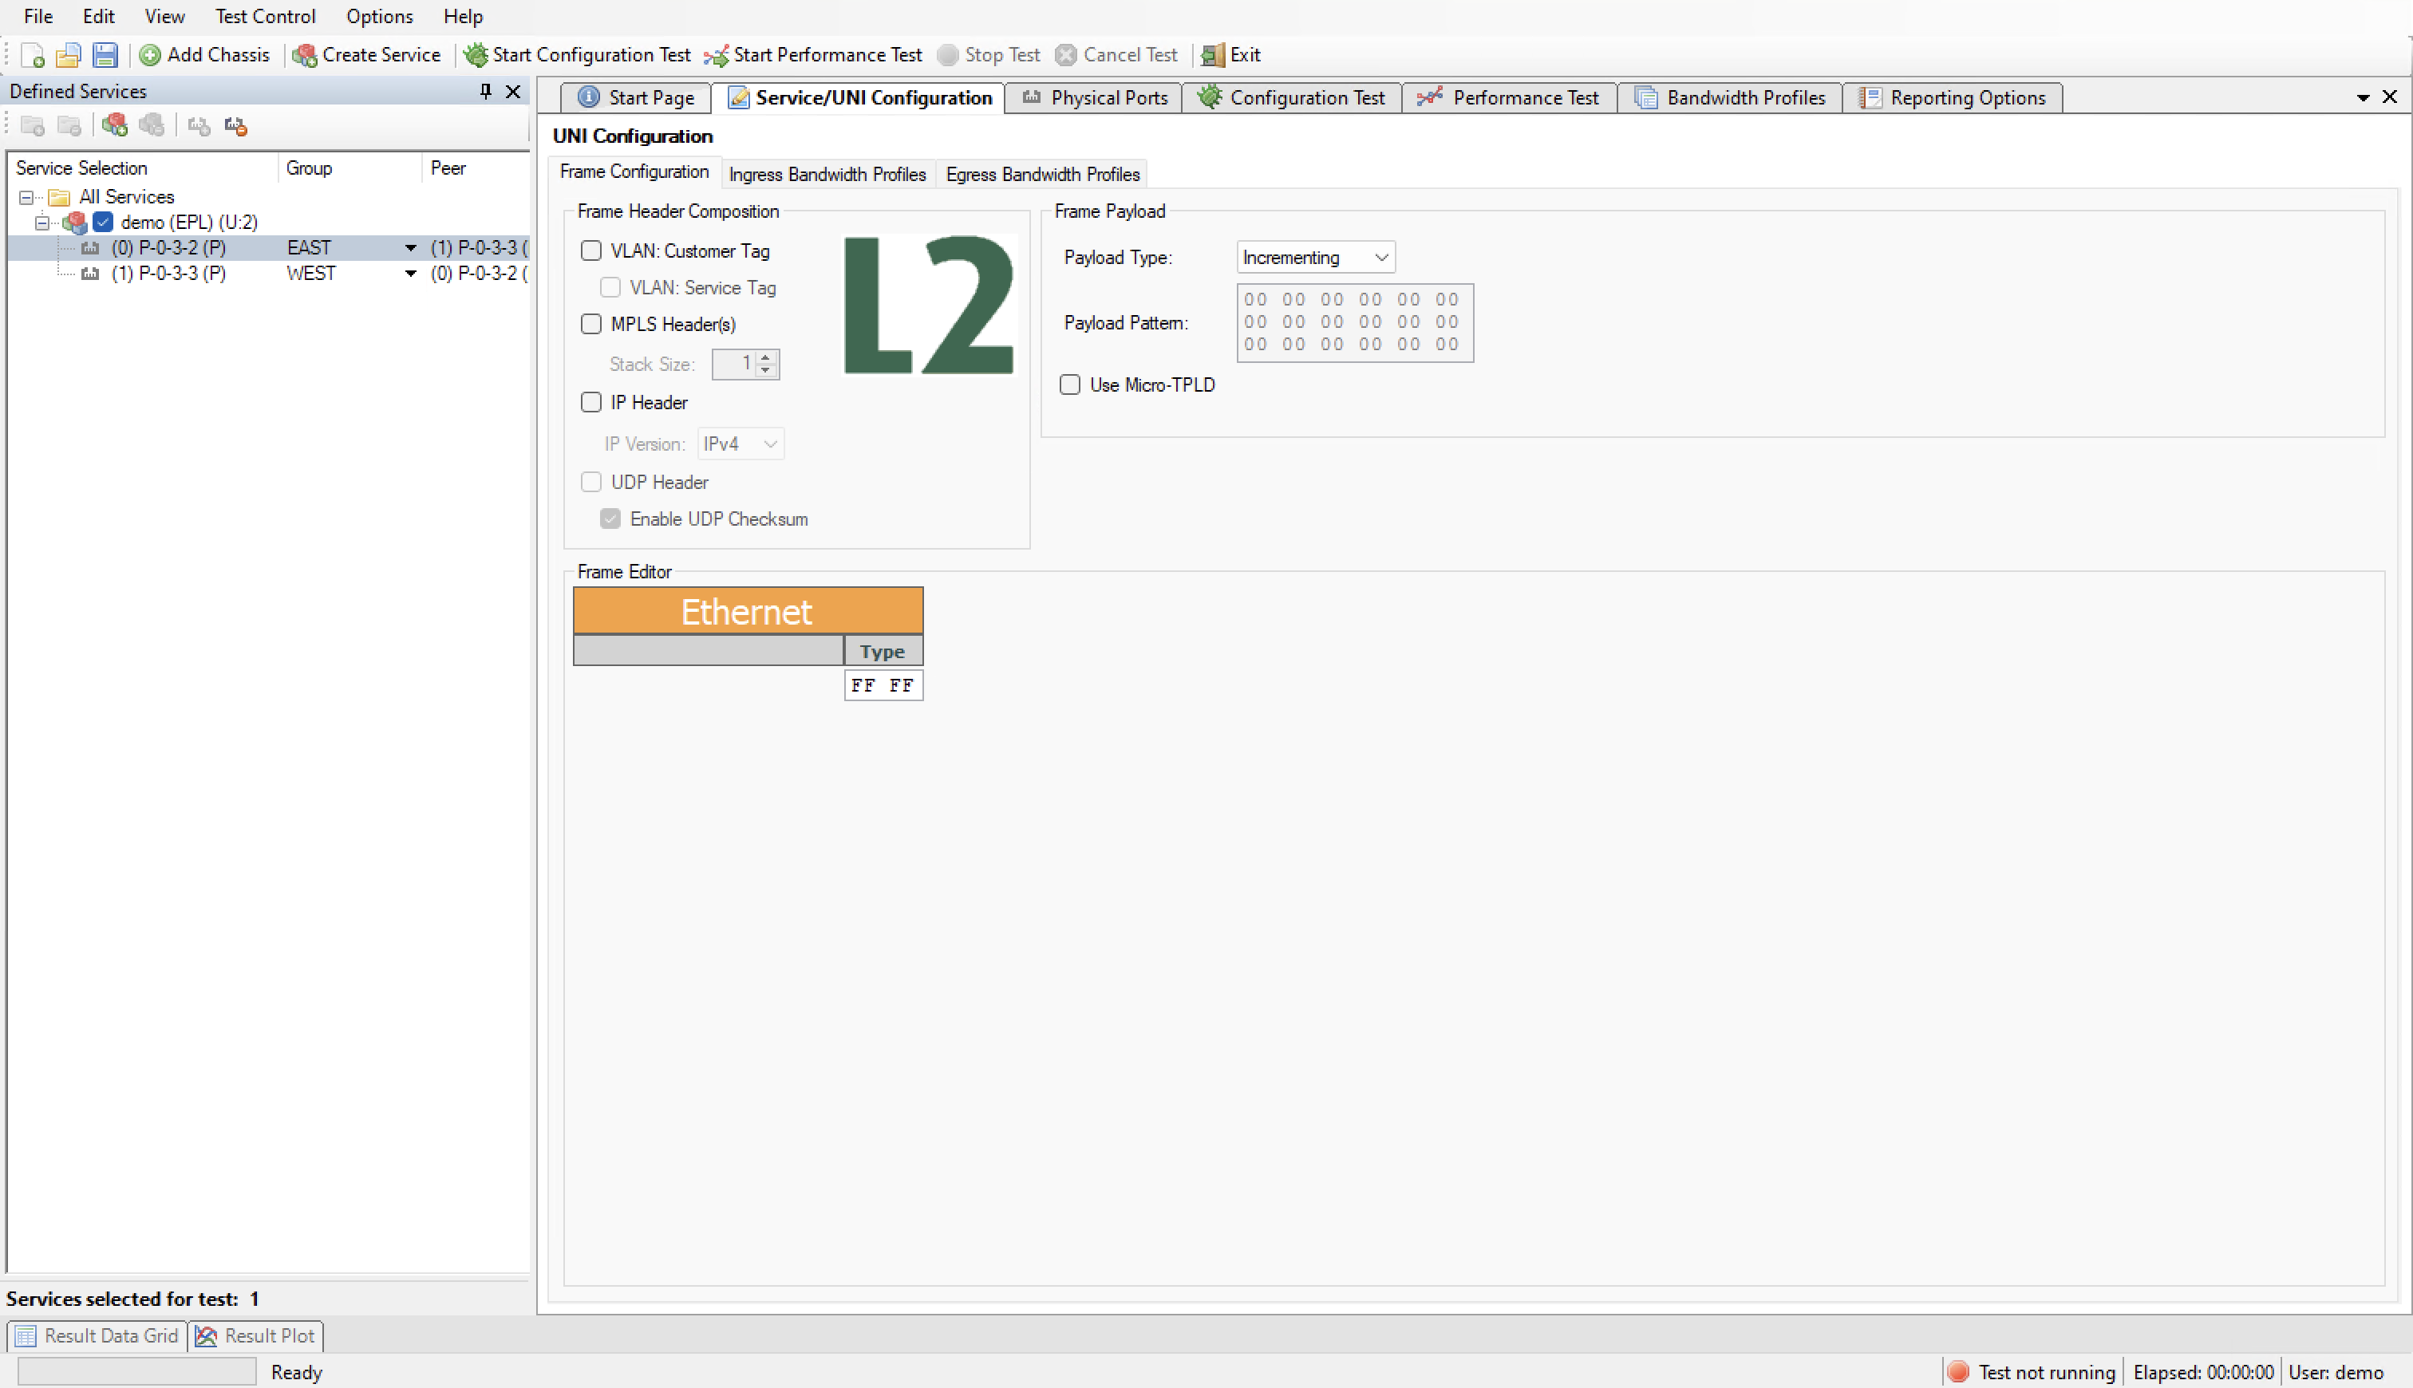Click the Payload Pattern input field

(x=1351, y=321)
